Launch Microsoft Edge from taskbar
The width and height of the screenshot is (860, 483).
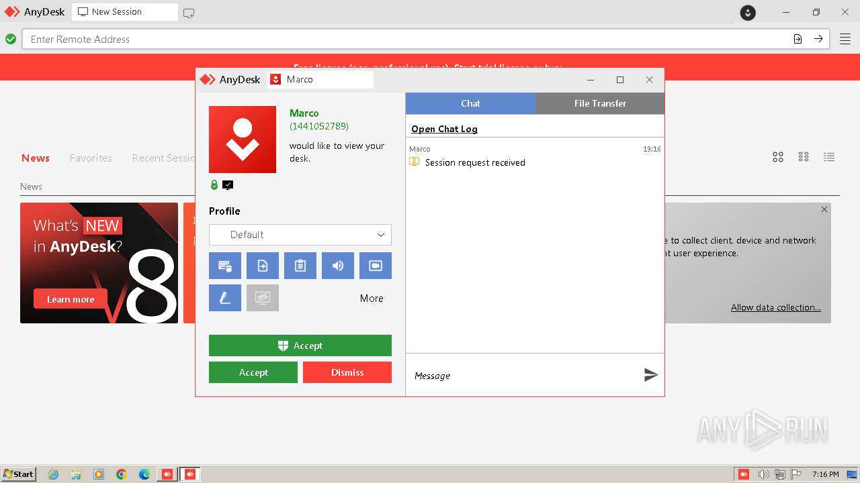click(144, 474)
